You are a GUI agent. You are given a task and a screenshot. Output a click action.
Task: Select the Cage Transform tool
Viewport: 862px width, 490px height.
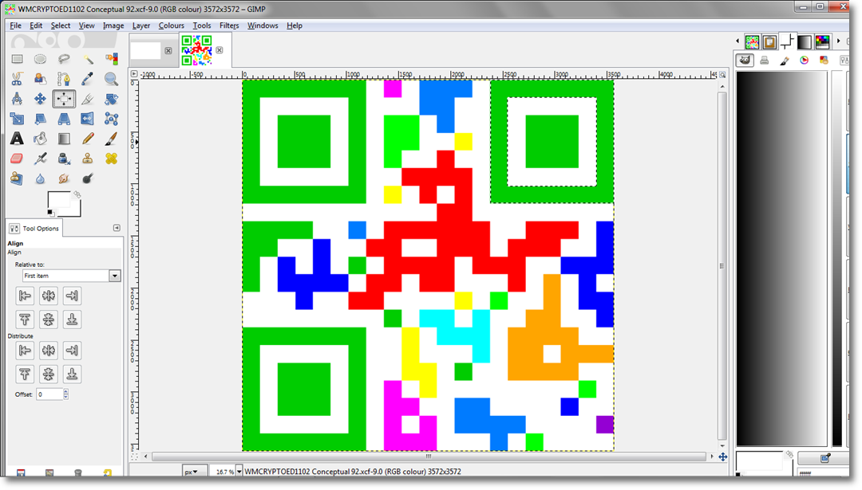(x=112, y=119)
